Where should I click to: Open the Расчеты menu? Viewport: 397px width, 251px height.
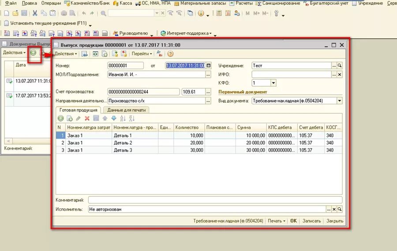tap(241, 3)
